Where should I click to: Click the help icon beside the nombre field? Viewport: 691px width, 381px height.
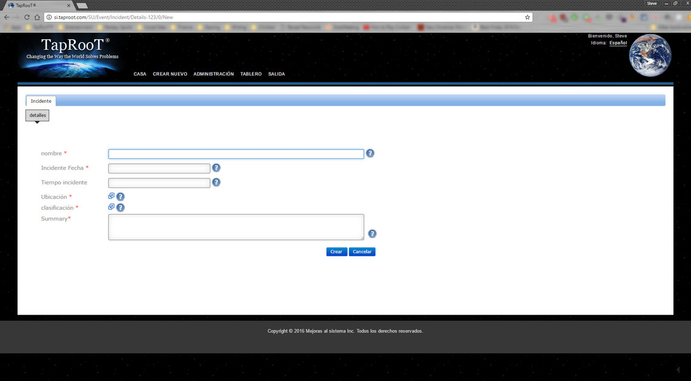click(370, 154)
